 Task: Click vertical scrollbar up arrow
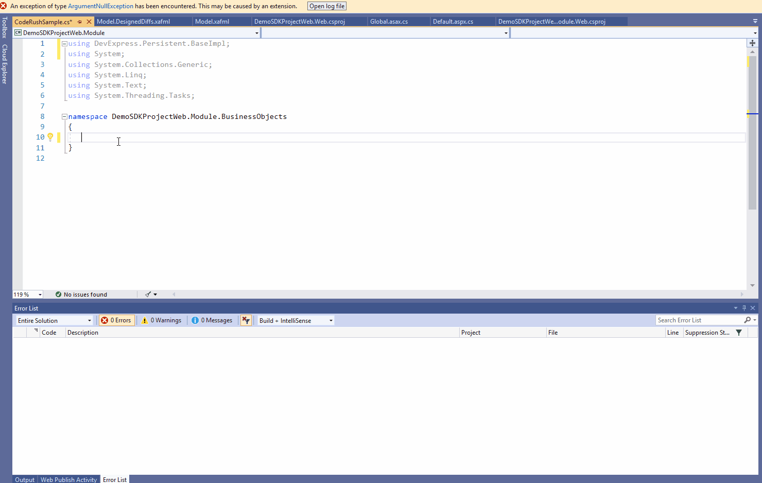[x=752, y=52]
